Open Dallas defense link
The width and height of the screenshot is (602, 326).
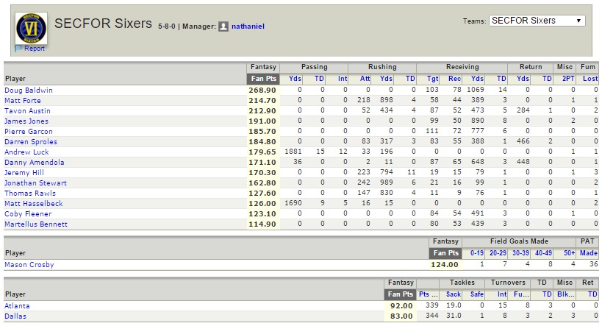tap(15, 316)
